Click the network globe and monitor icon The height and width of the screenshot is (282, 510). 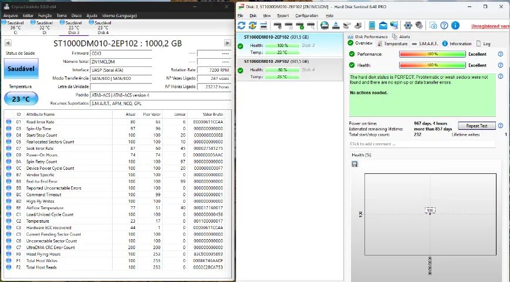tap(394, 25)
